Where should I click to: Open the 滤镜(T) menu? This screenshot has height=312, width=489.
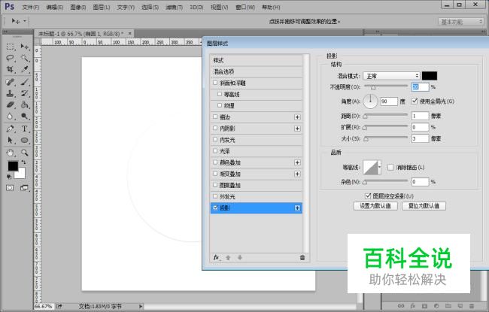coord(174,7)
